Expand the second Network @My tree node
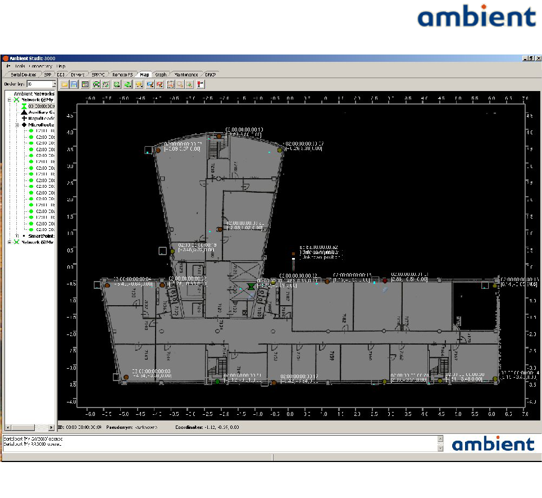Image resolution: width=542 pixels, height=498 pixels. [10, 242]
